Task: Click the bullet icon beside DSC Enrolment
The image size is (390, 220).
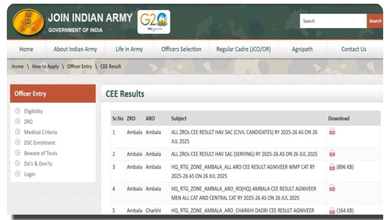Action: click(18, 142)
